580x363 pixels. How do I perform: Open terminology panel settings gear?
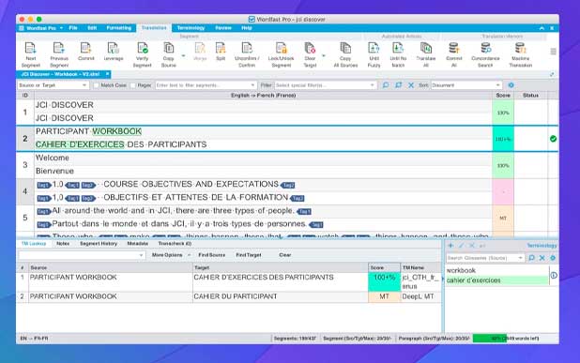tap(553, 258)
